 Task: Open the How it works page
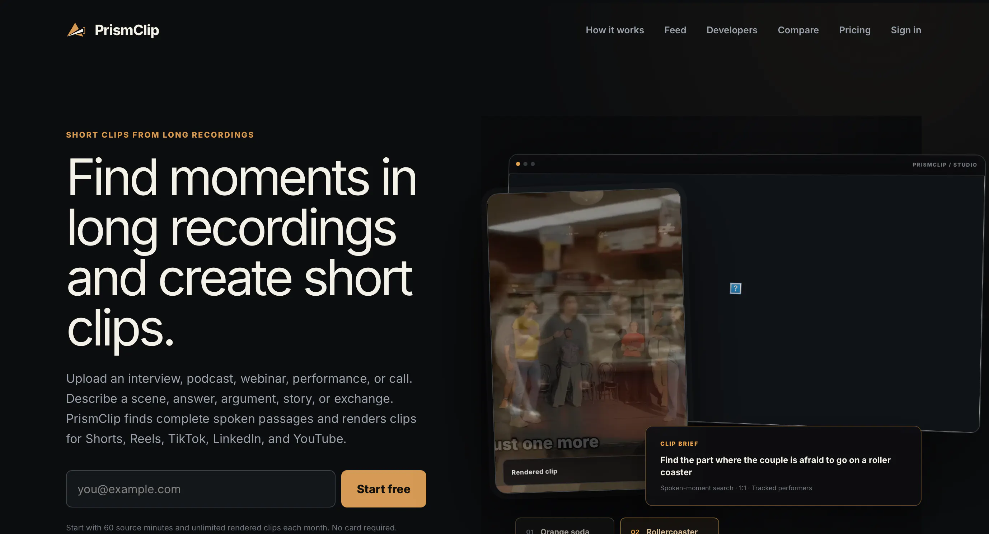615,30
